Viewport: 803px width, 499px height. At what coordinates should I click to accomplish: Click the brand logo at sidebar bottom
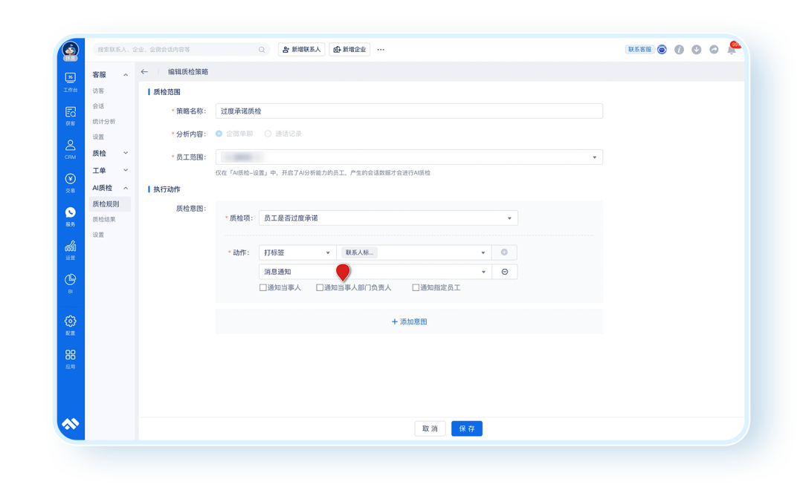coord(70,423)
